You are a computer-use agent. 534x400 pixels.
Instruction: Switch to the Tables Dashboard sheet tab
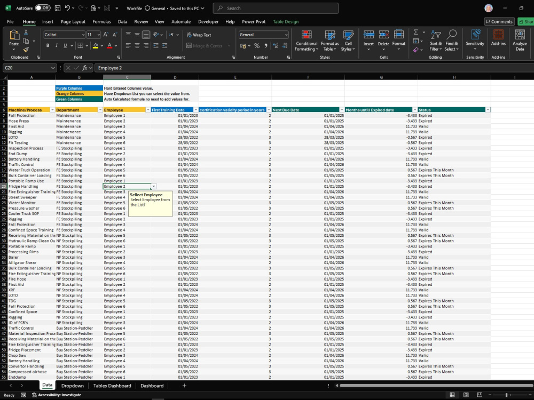click(112, 386)
